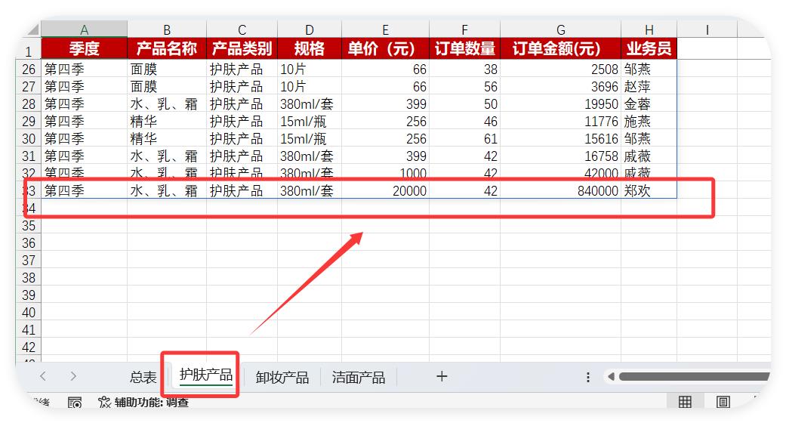
Task: Select order quantity cell 56
Action: click(x=464, y=87)
